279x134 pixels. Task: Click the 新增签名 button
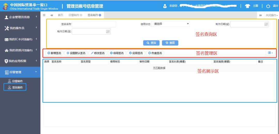54,53
